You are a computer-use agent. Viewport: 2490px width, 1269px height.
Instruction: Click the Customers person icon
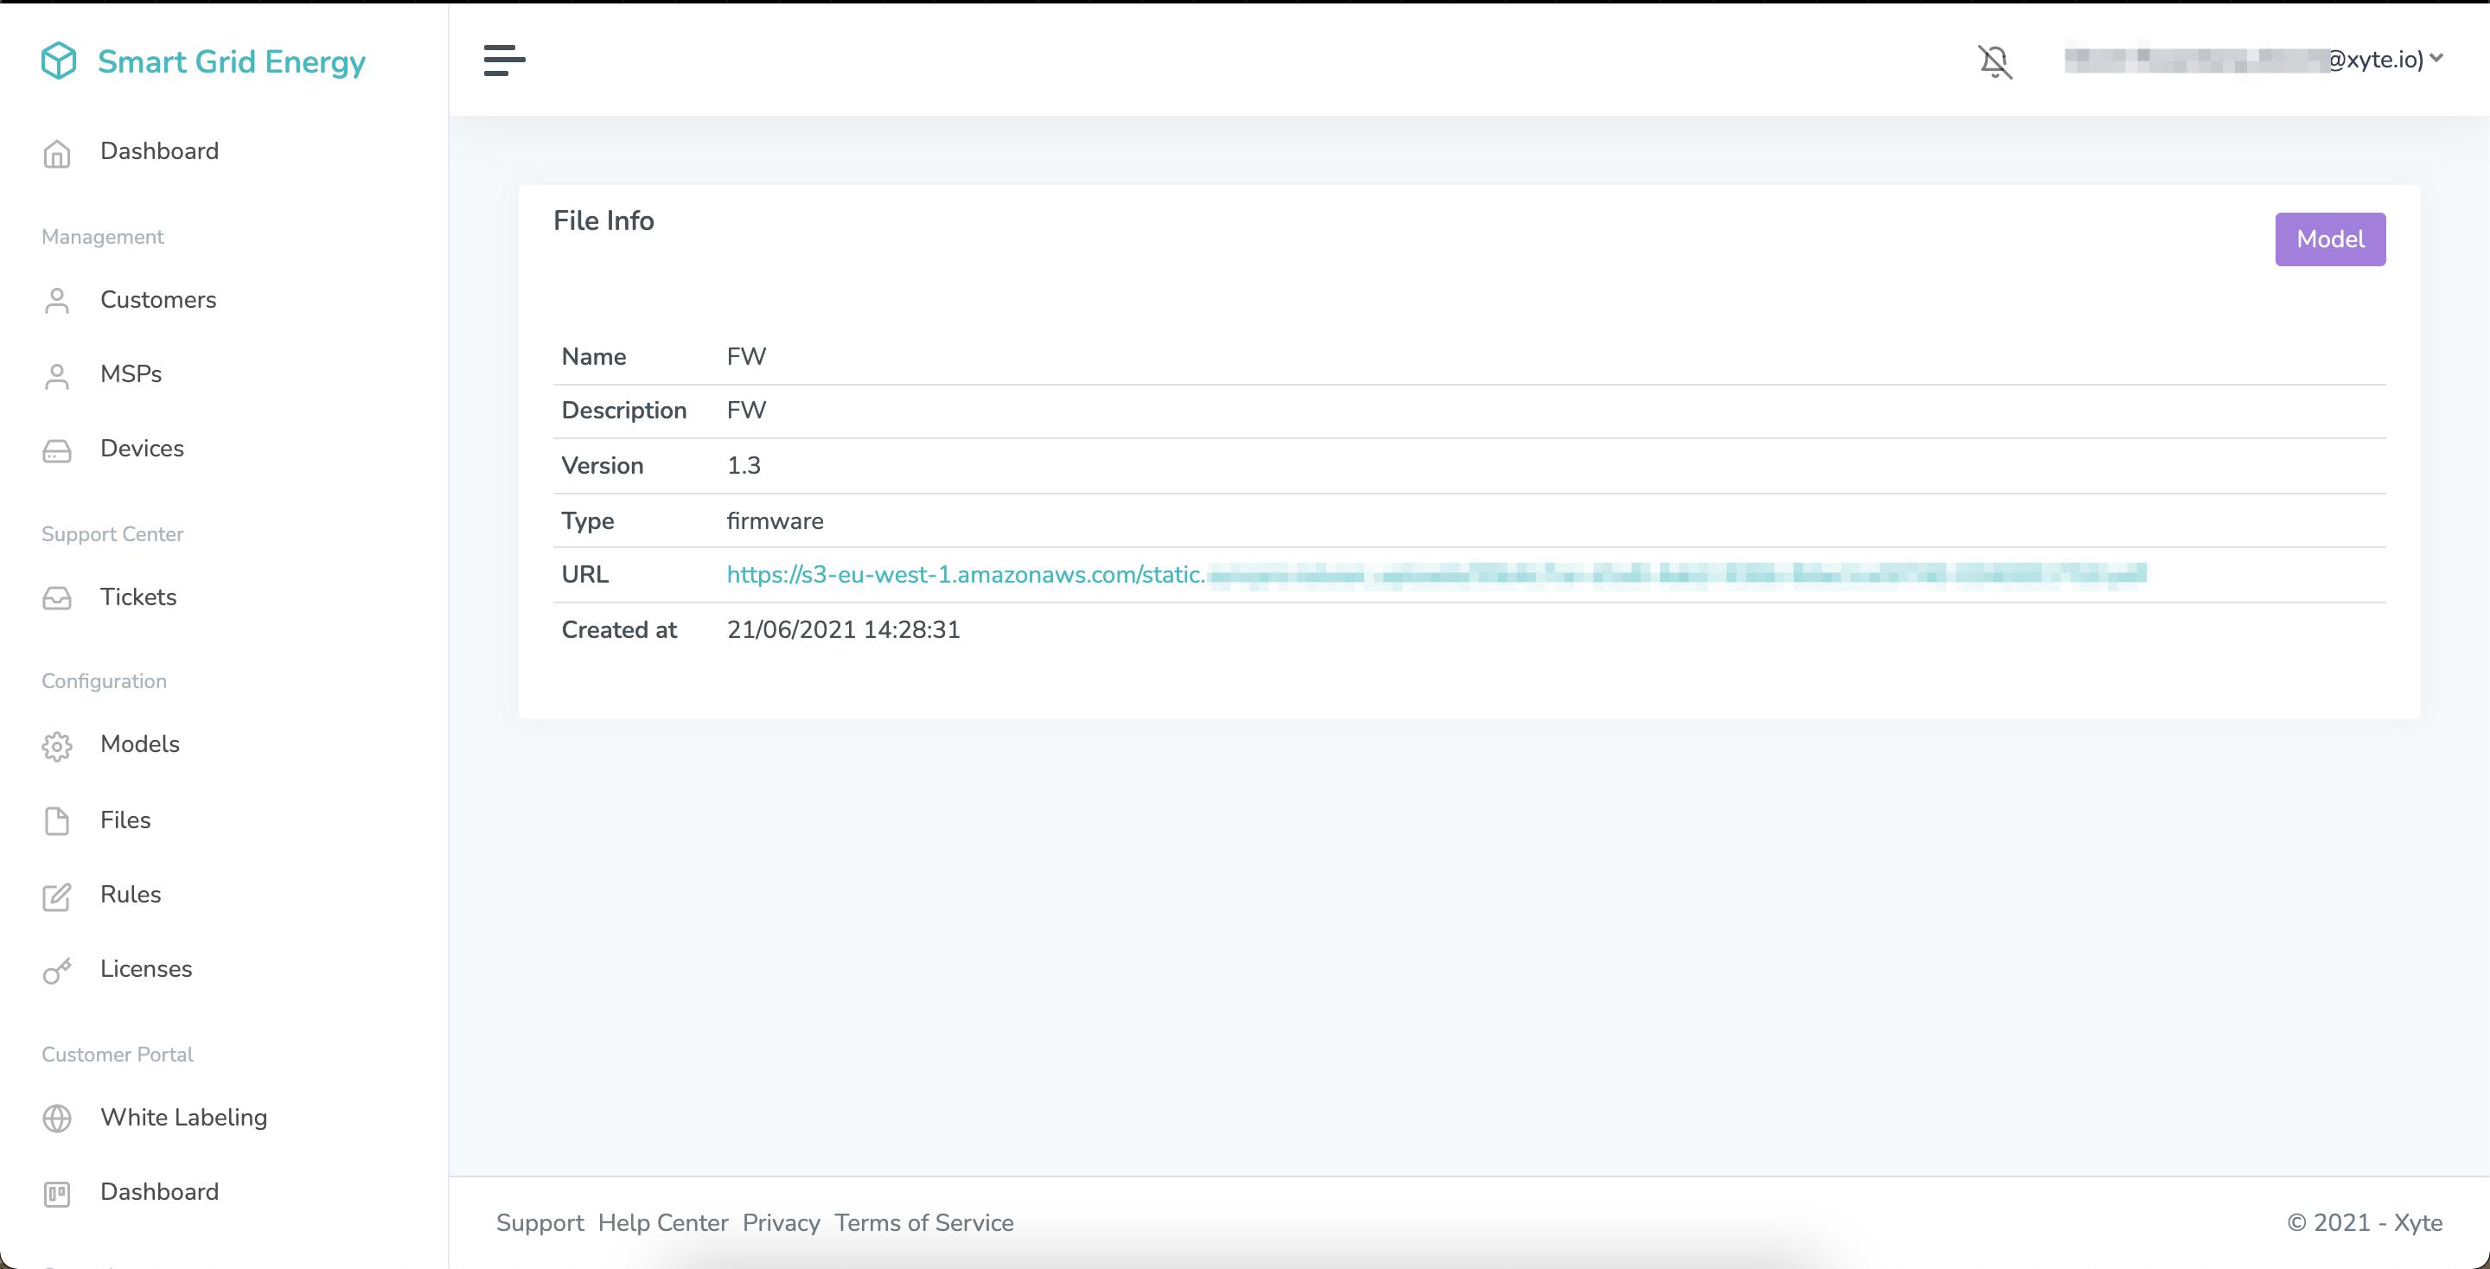point(57,301)
